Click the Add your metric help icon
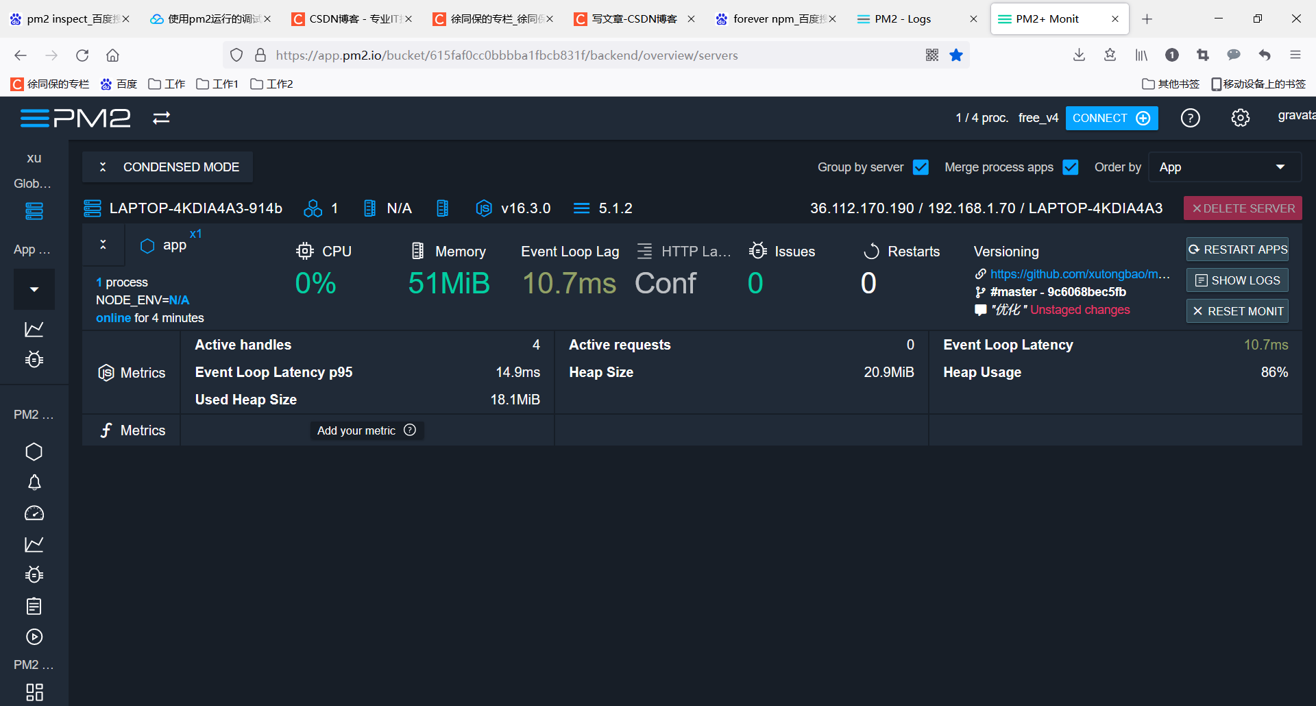Screen dimensions: 1316x706 click(410, 430)
